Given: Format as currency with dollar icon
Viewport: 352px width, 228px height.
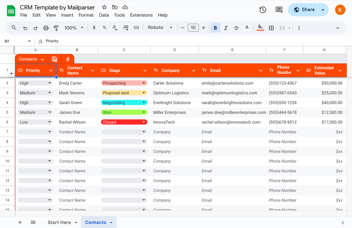Looking at the screenshot, I should pyautogui.click(x=94, y=28).
